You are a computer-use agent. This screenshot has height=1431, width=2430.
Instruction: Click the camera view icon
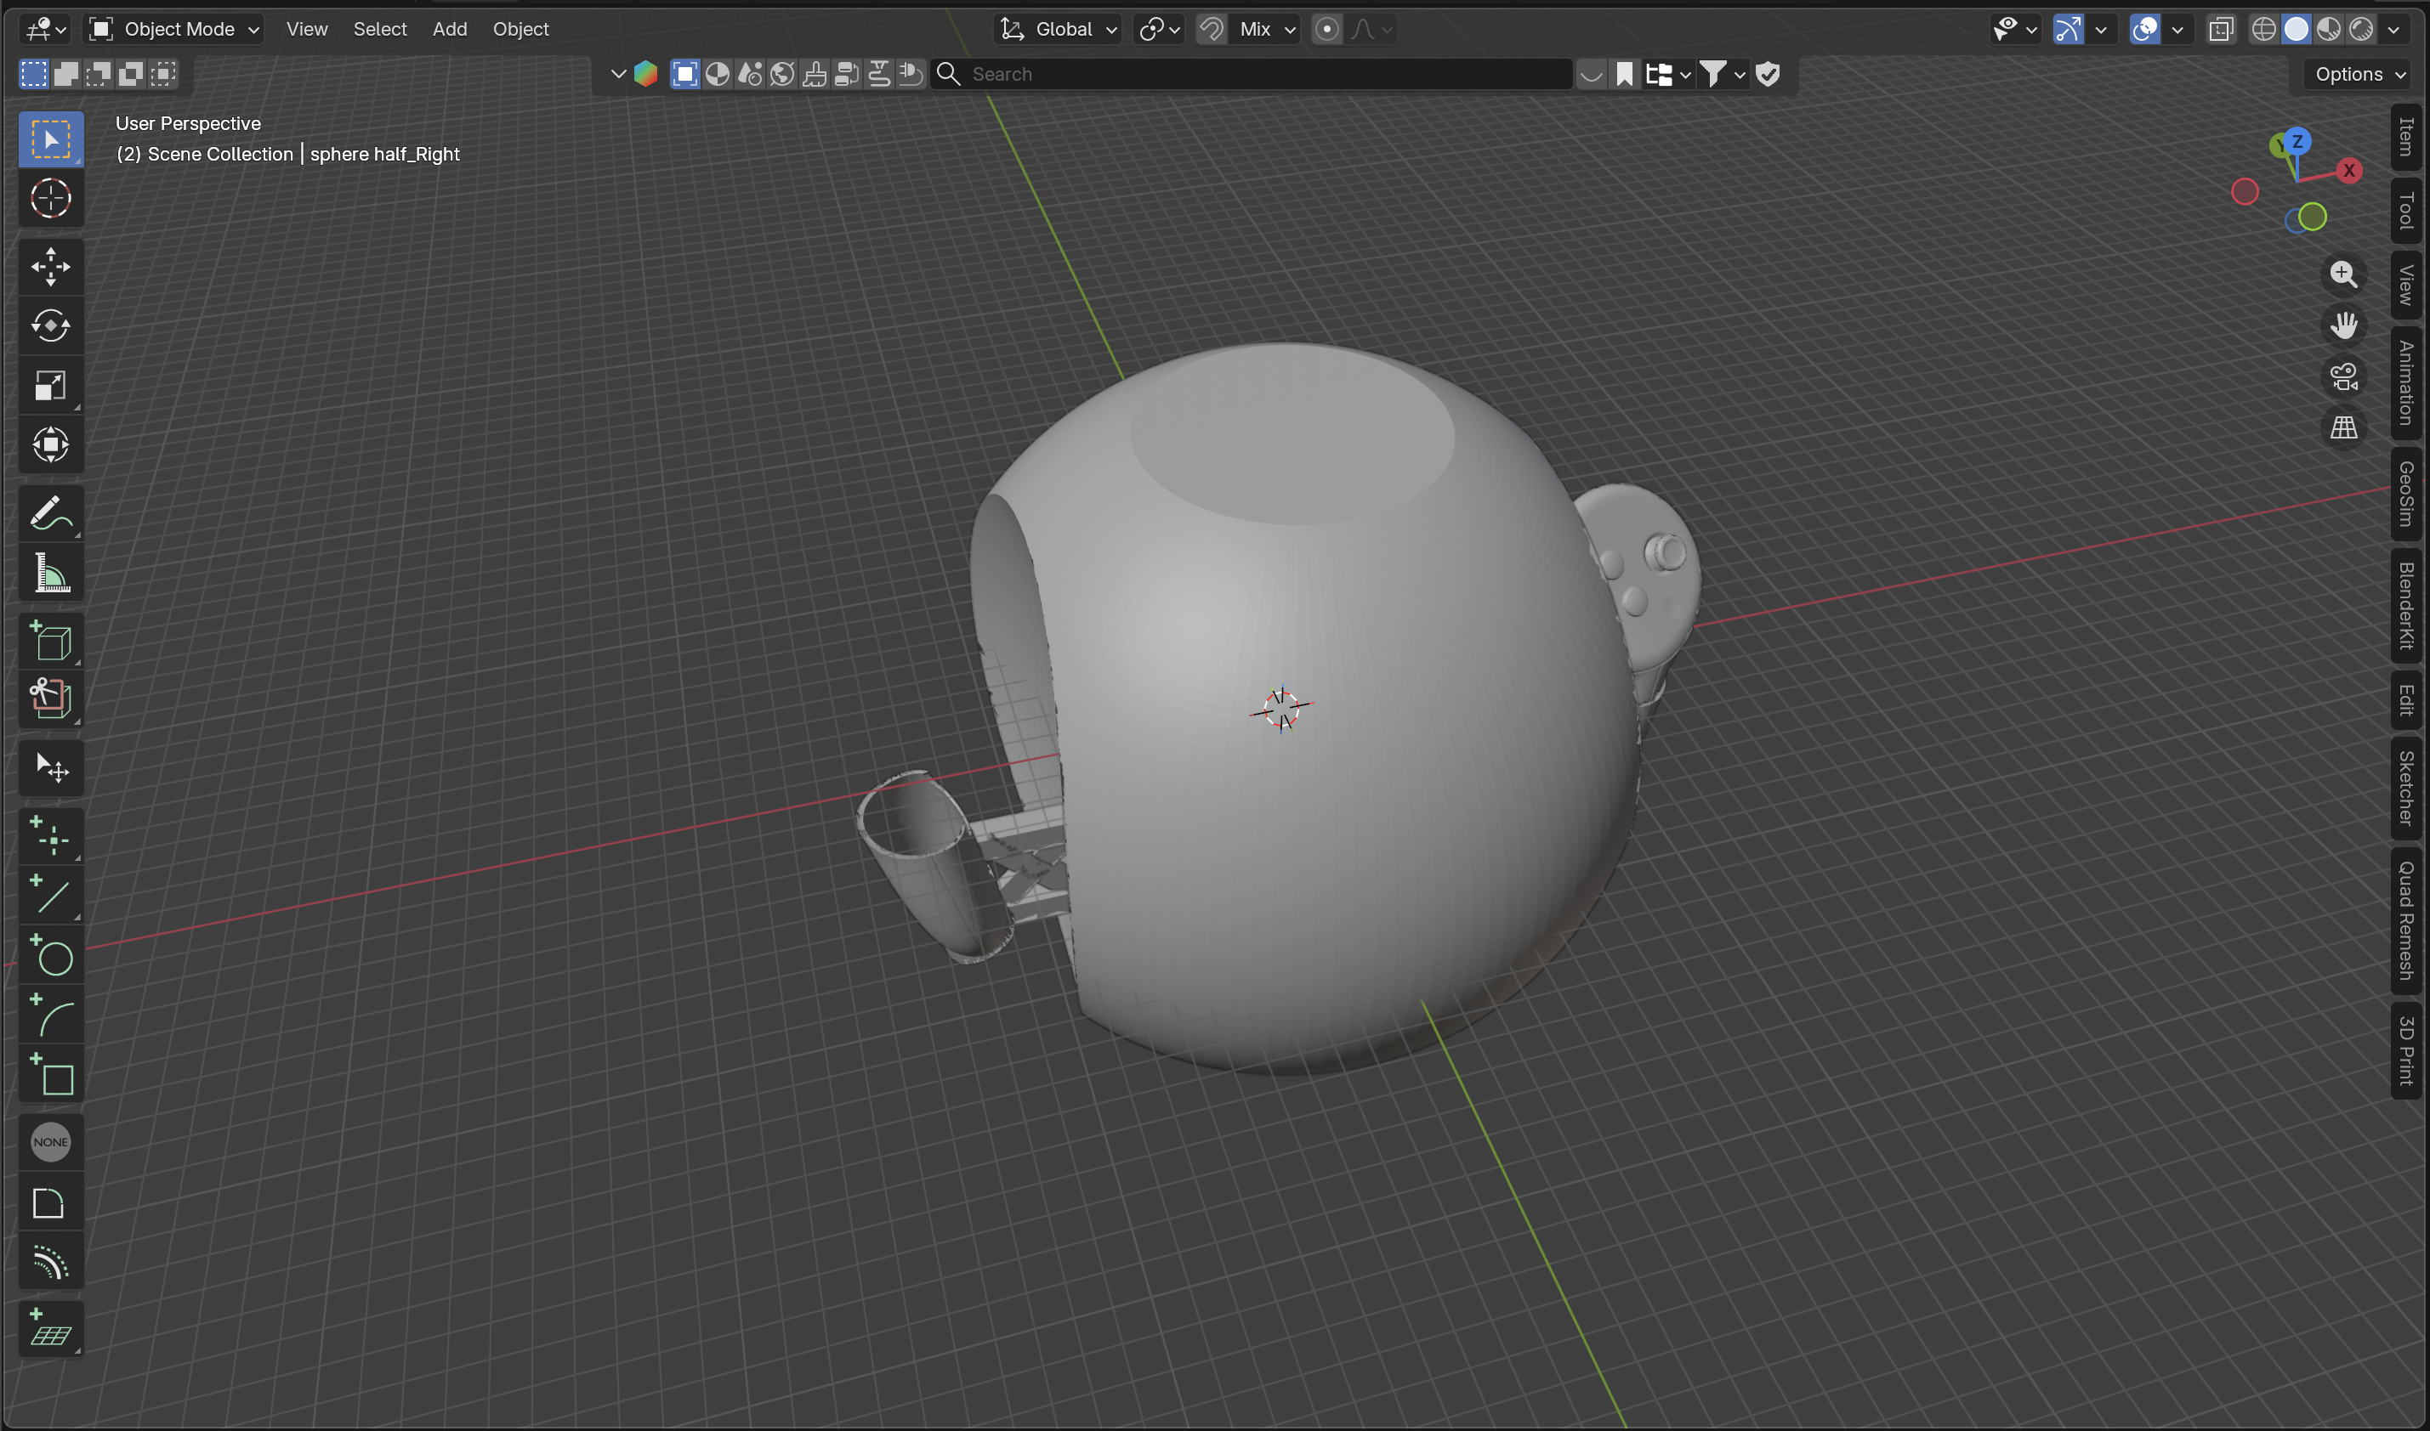tap(2344, 376)
